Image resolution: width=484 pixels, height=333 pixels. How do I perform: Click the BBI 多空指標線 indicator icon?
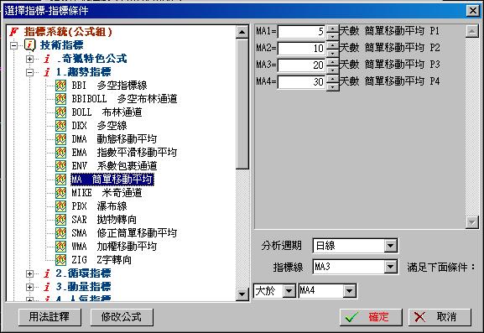(60, 86)
